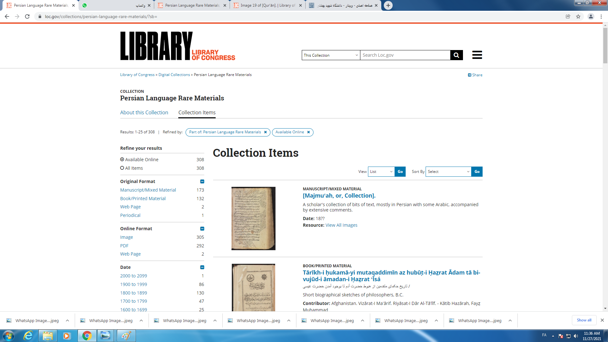
Task: Switch to About this Collection tab
Action: (144, 112)
